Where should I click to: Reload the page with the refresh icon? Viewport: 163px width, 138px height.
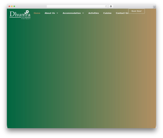(106, 6)
